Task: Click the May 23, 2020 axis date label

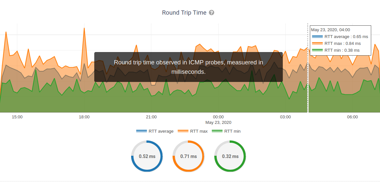Action: coord(218,123)
